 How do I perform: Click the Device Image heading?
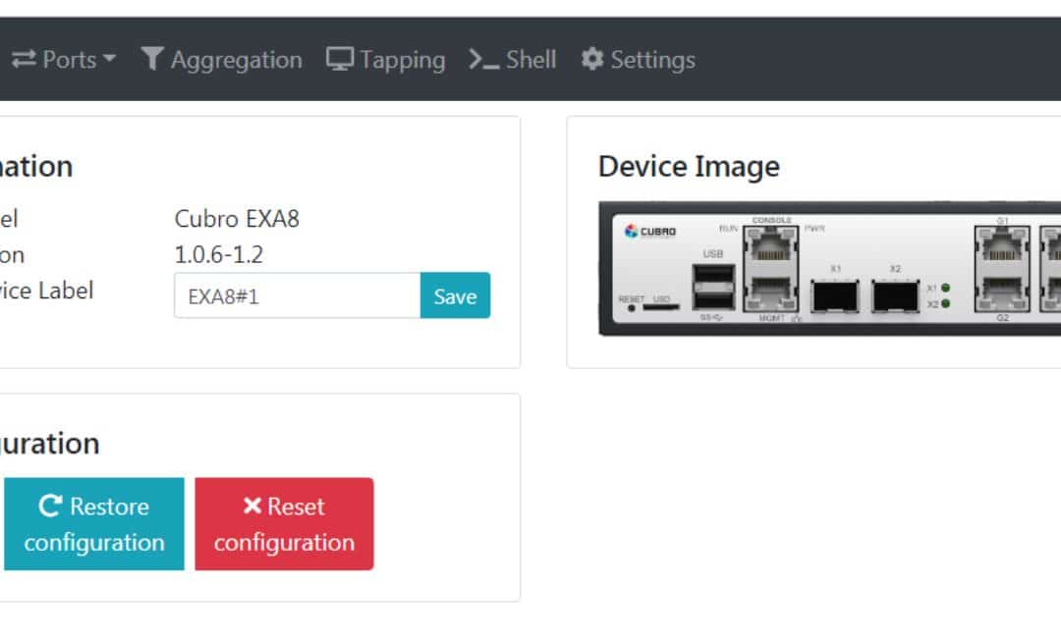pyautogui.click(x=689, y=166)
